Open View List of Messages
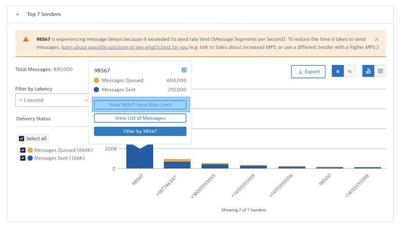Image resolution: width=404 pixels, height=227 pixels. [x=140, y=118]
